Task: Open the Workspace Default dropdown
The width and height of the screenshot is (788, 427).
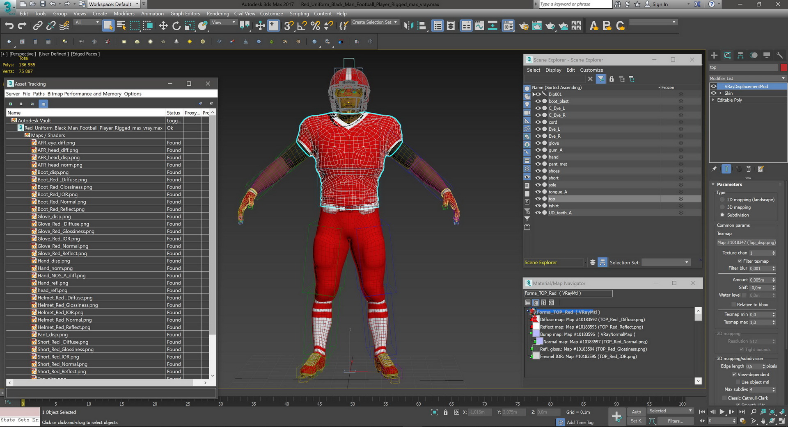Action: 114,4
